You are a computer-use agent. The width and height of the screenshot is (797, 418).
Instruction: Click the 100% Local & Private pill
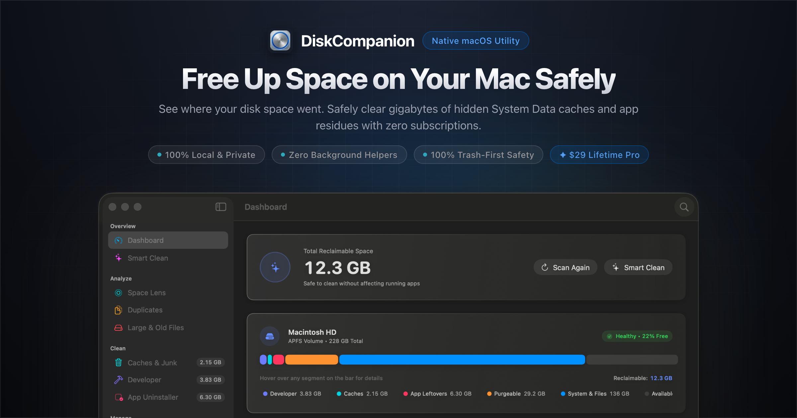[206, 155]
